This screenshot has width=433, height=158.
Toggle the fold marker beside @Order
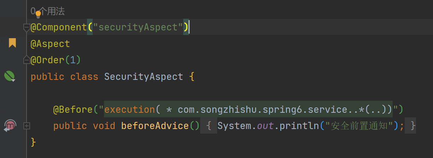[27, 60]
